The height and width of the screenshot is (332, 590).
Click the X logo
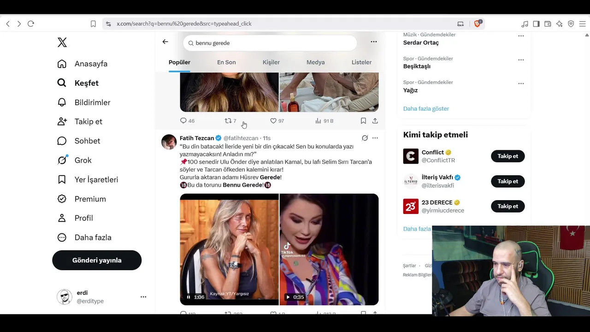pos(62,42)
